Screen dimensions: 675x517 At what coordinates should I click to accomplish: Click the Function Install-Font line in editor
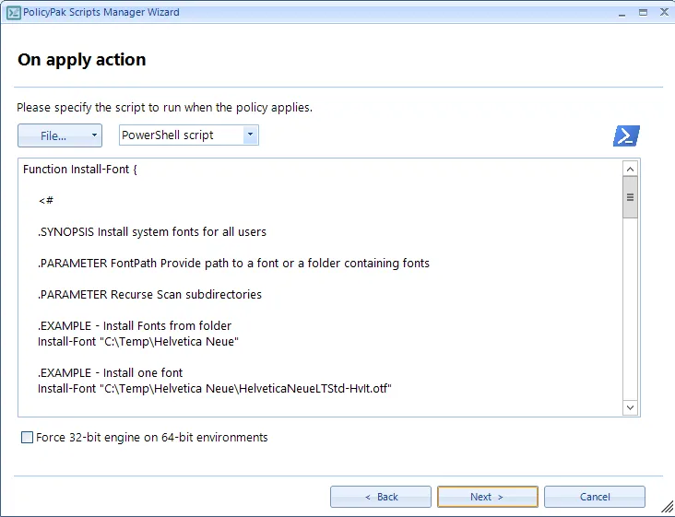pos(80,170)
